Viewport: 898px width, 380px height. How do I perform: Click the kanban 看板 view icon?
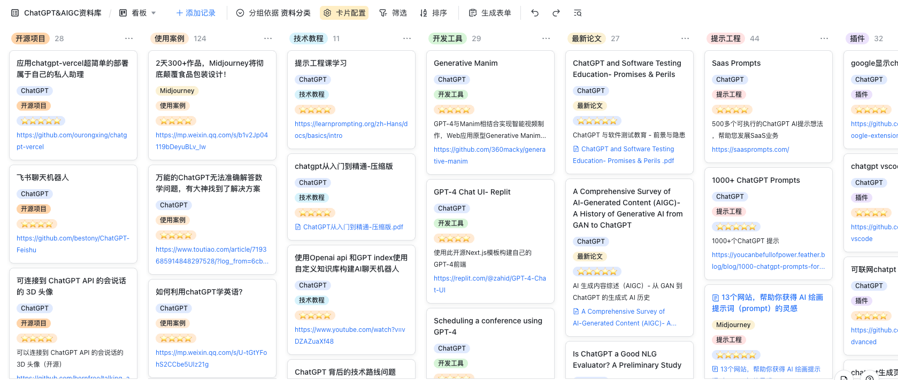(123, 13)
